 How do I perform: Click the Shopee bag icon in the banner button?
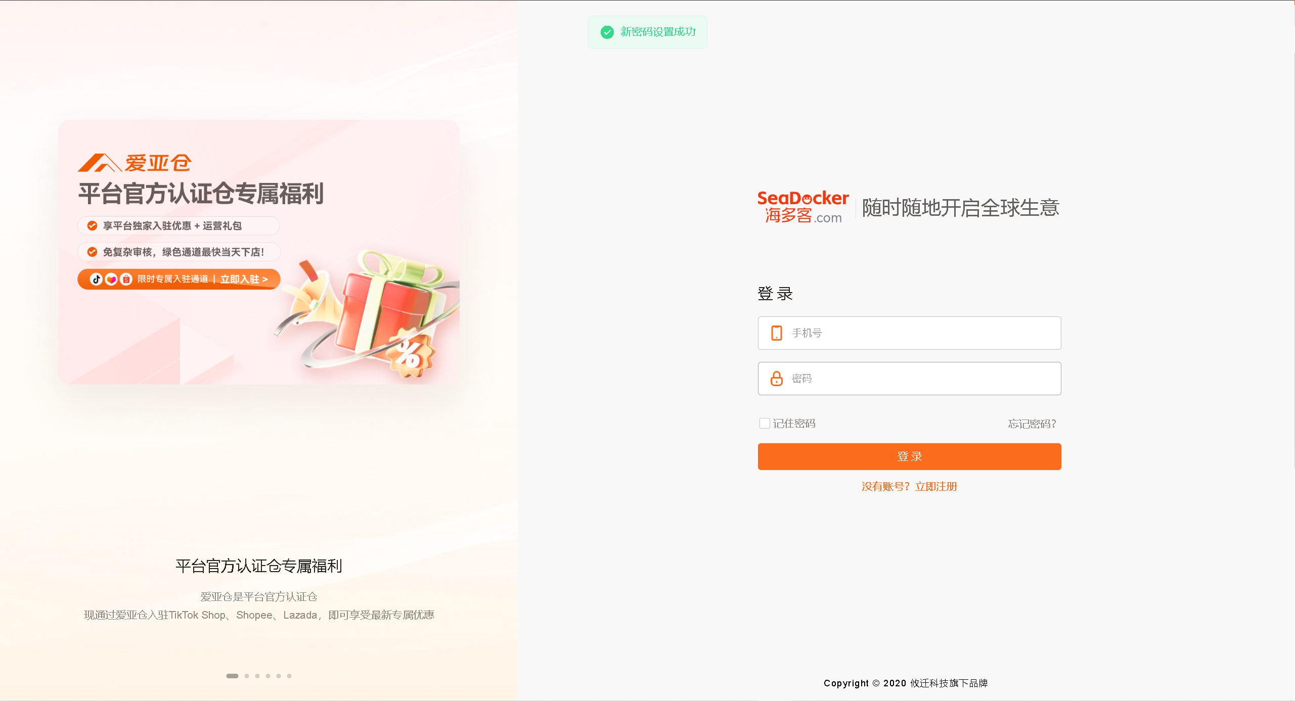coord(126,279)
